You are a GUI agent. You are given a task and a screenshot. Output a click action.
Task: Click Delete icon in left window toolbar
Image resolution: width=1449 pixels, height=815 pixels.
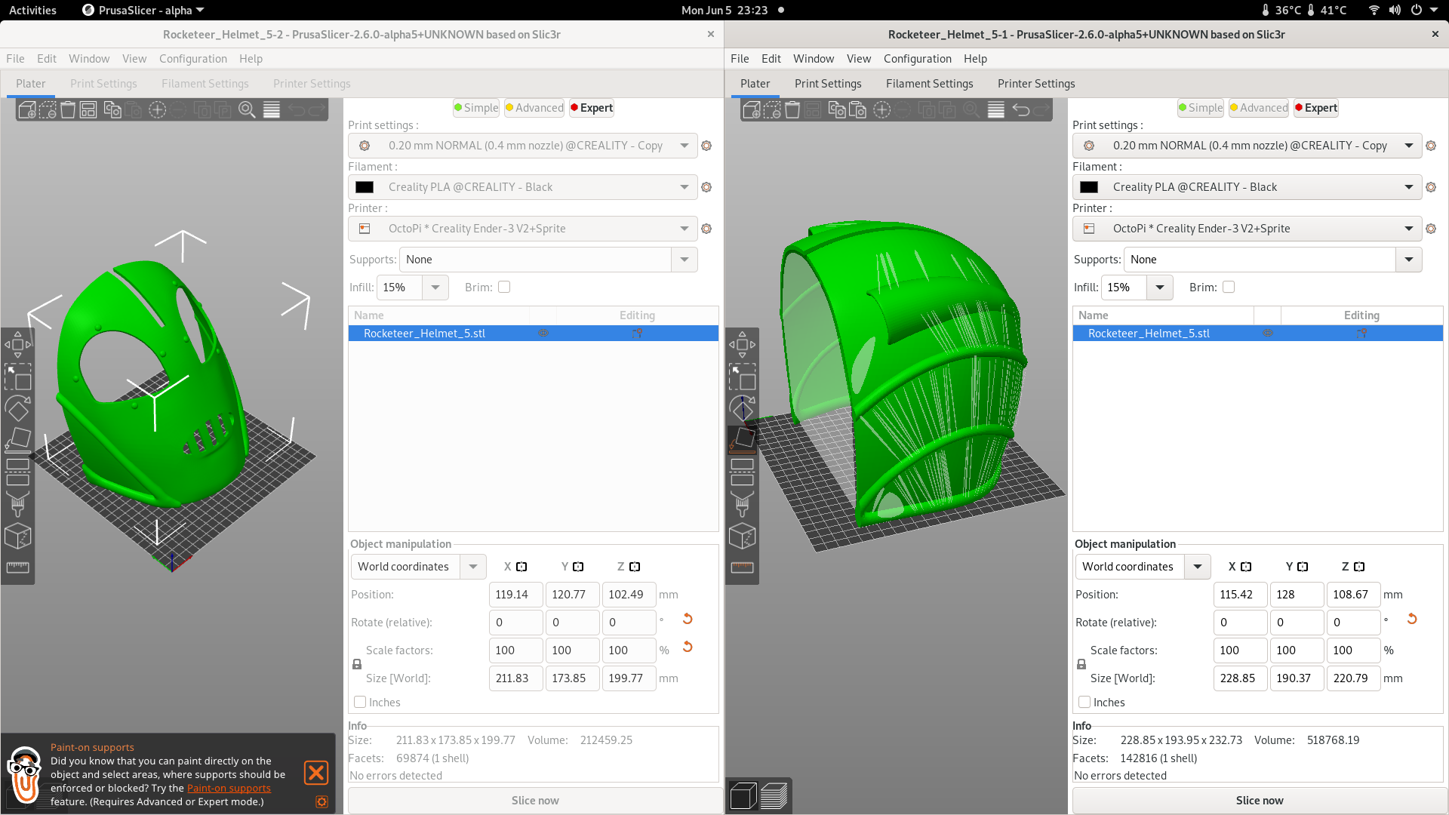click(x=68, y=110)
